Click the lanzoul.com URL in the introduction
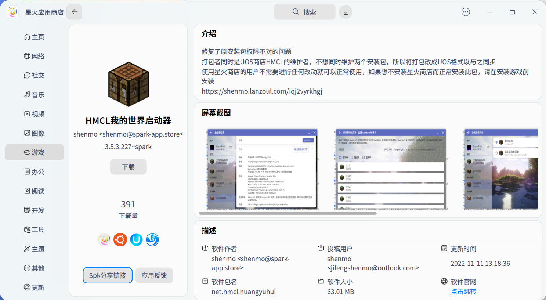 (x=262, y=91)
